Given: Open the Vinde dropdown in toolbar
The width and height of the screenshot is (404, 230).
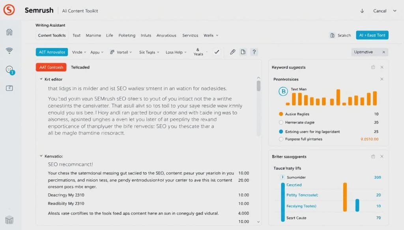Looking at the screenshot, I should [80, 52].
